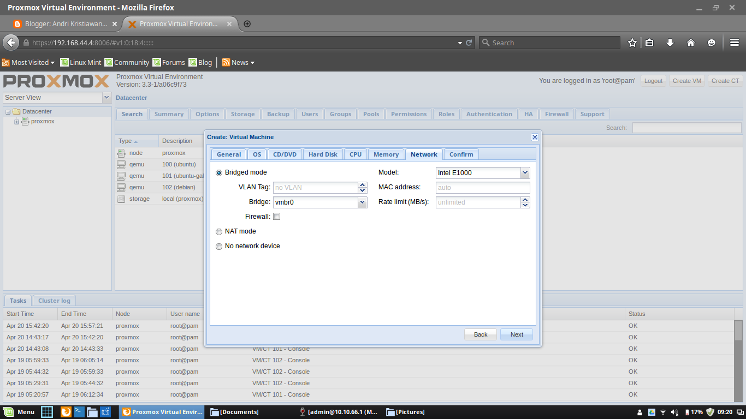Click the Datacenter Search input field
Screen dimensions: 746x419
687,128
